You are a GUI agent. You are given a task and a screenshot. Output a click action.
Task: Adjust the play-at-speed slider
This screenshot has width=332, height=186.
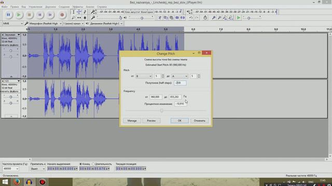(x=252, y=18)
